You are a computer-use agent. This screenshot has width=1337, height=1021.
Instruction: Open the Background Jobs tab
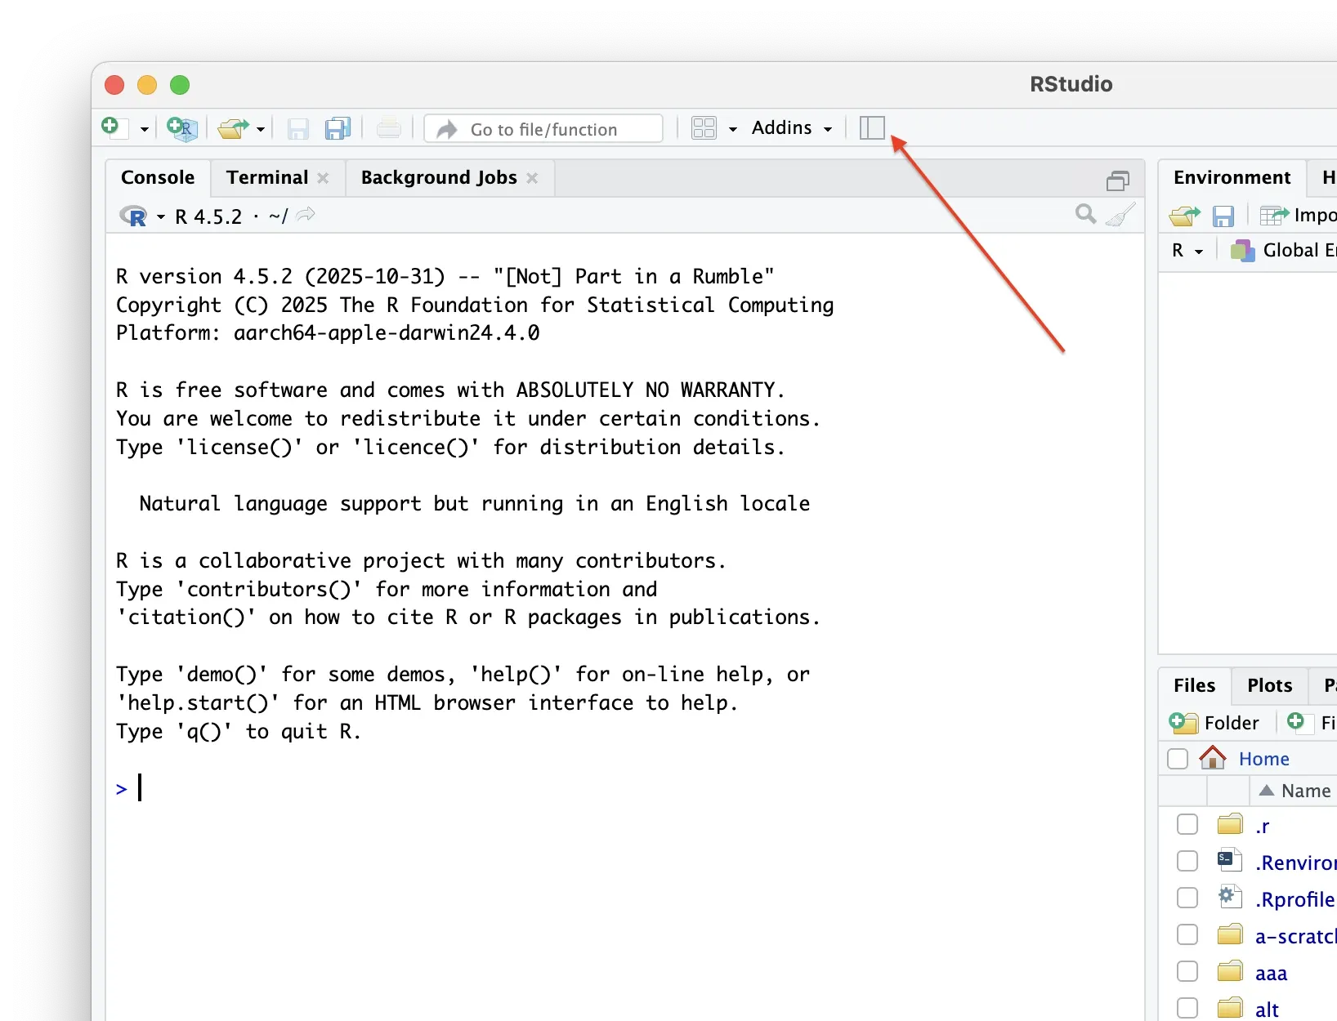click(438, 177)
